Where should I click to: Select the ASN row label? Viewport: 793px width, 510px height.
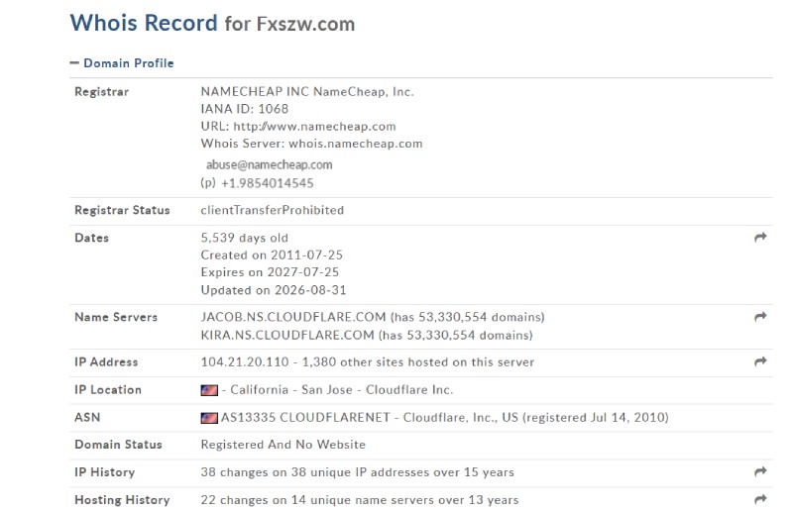tap(87, 418)
